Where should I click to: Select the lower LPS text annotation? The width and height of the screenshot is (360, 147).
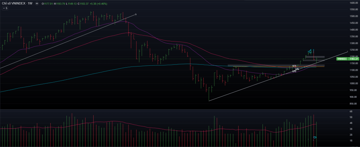[294, 71]
